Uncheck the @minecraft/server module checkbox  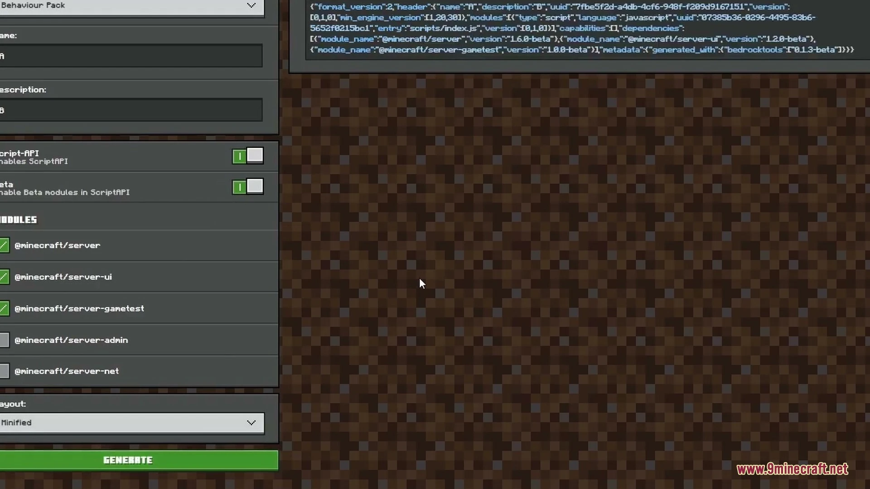4,245
